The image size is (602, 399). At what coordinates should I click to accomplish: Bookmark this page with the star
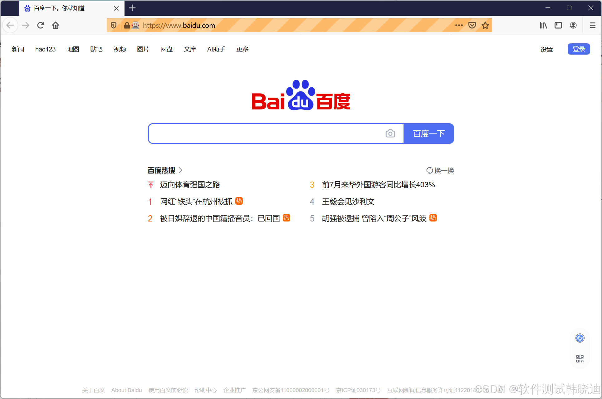[485, 25]
